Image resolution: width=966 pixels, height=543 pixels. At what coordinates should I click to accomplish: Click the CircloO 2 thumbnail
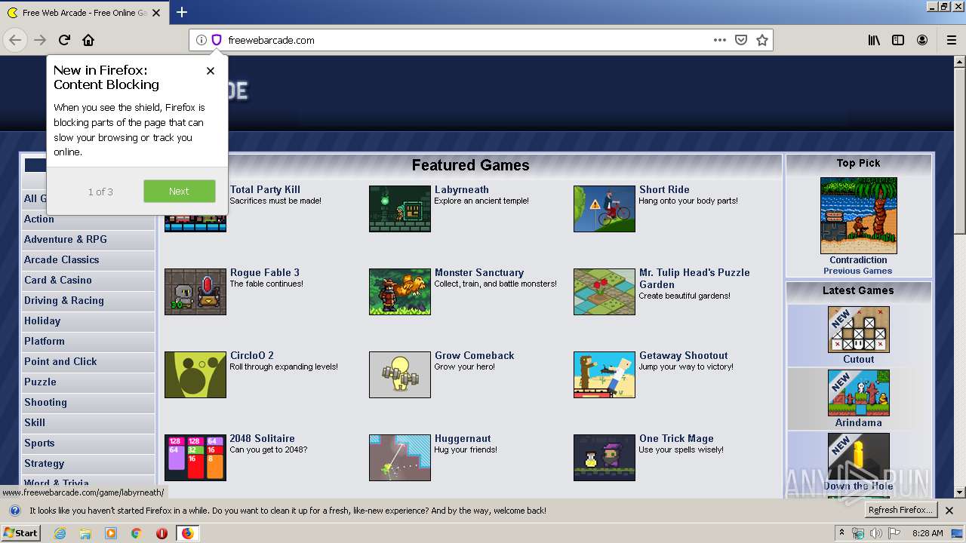(x=195, y=375)
